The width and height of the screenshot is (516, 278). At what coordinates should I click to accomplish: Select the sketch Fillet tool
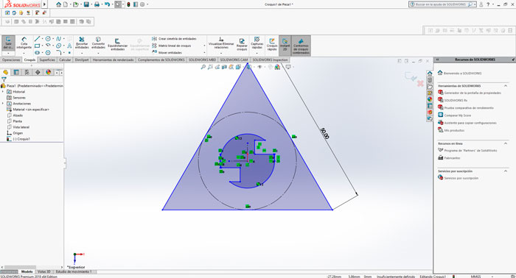(58, 52)
